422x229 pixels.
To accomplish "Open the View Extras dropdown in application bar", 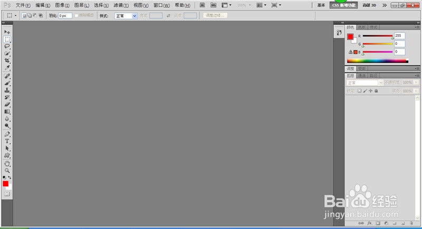I will pyautogui.click(x=226, y=5).
